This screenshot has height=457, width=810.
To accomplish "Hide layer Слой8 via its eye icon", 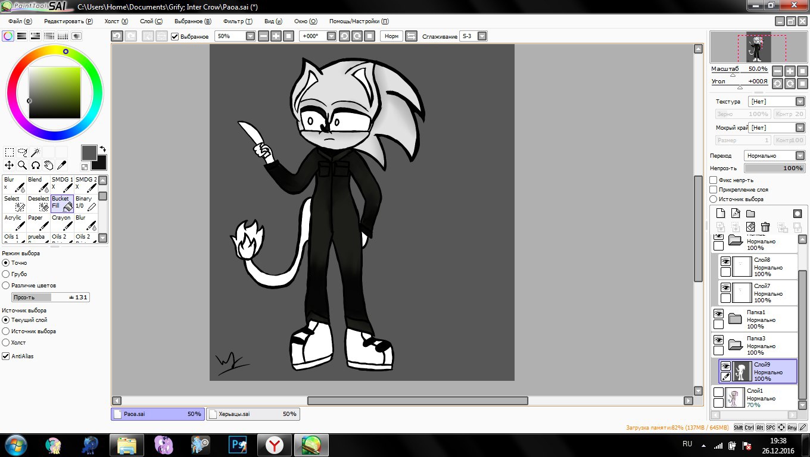I will pyautogui.click(x=725, y=261).
